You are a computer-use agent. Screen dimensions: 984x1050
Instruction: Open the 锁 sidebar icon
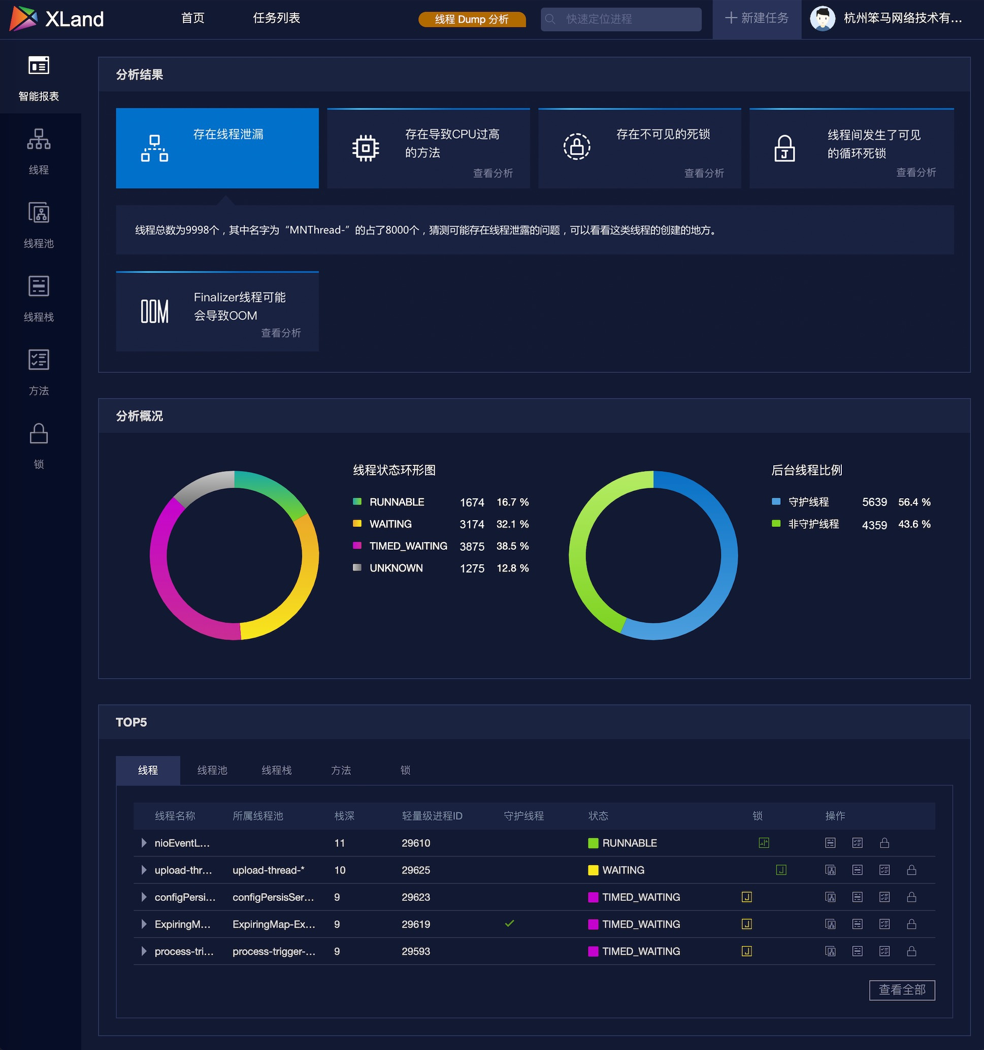(x=39, y=433)
